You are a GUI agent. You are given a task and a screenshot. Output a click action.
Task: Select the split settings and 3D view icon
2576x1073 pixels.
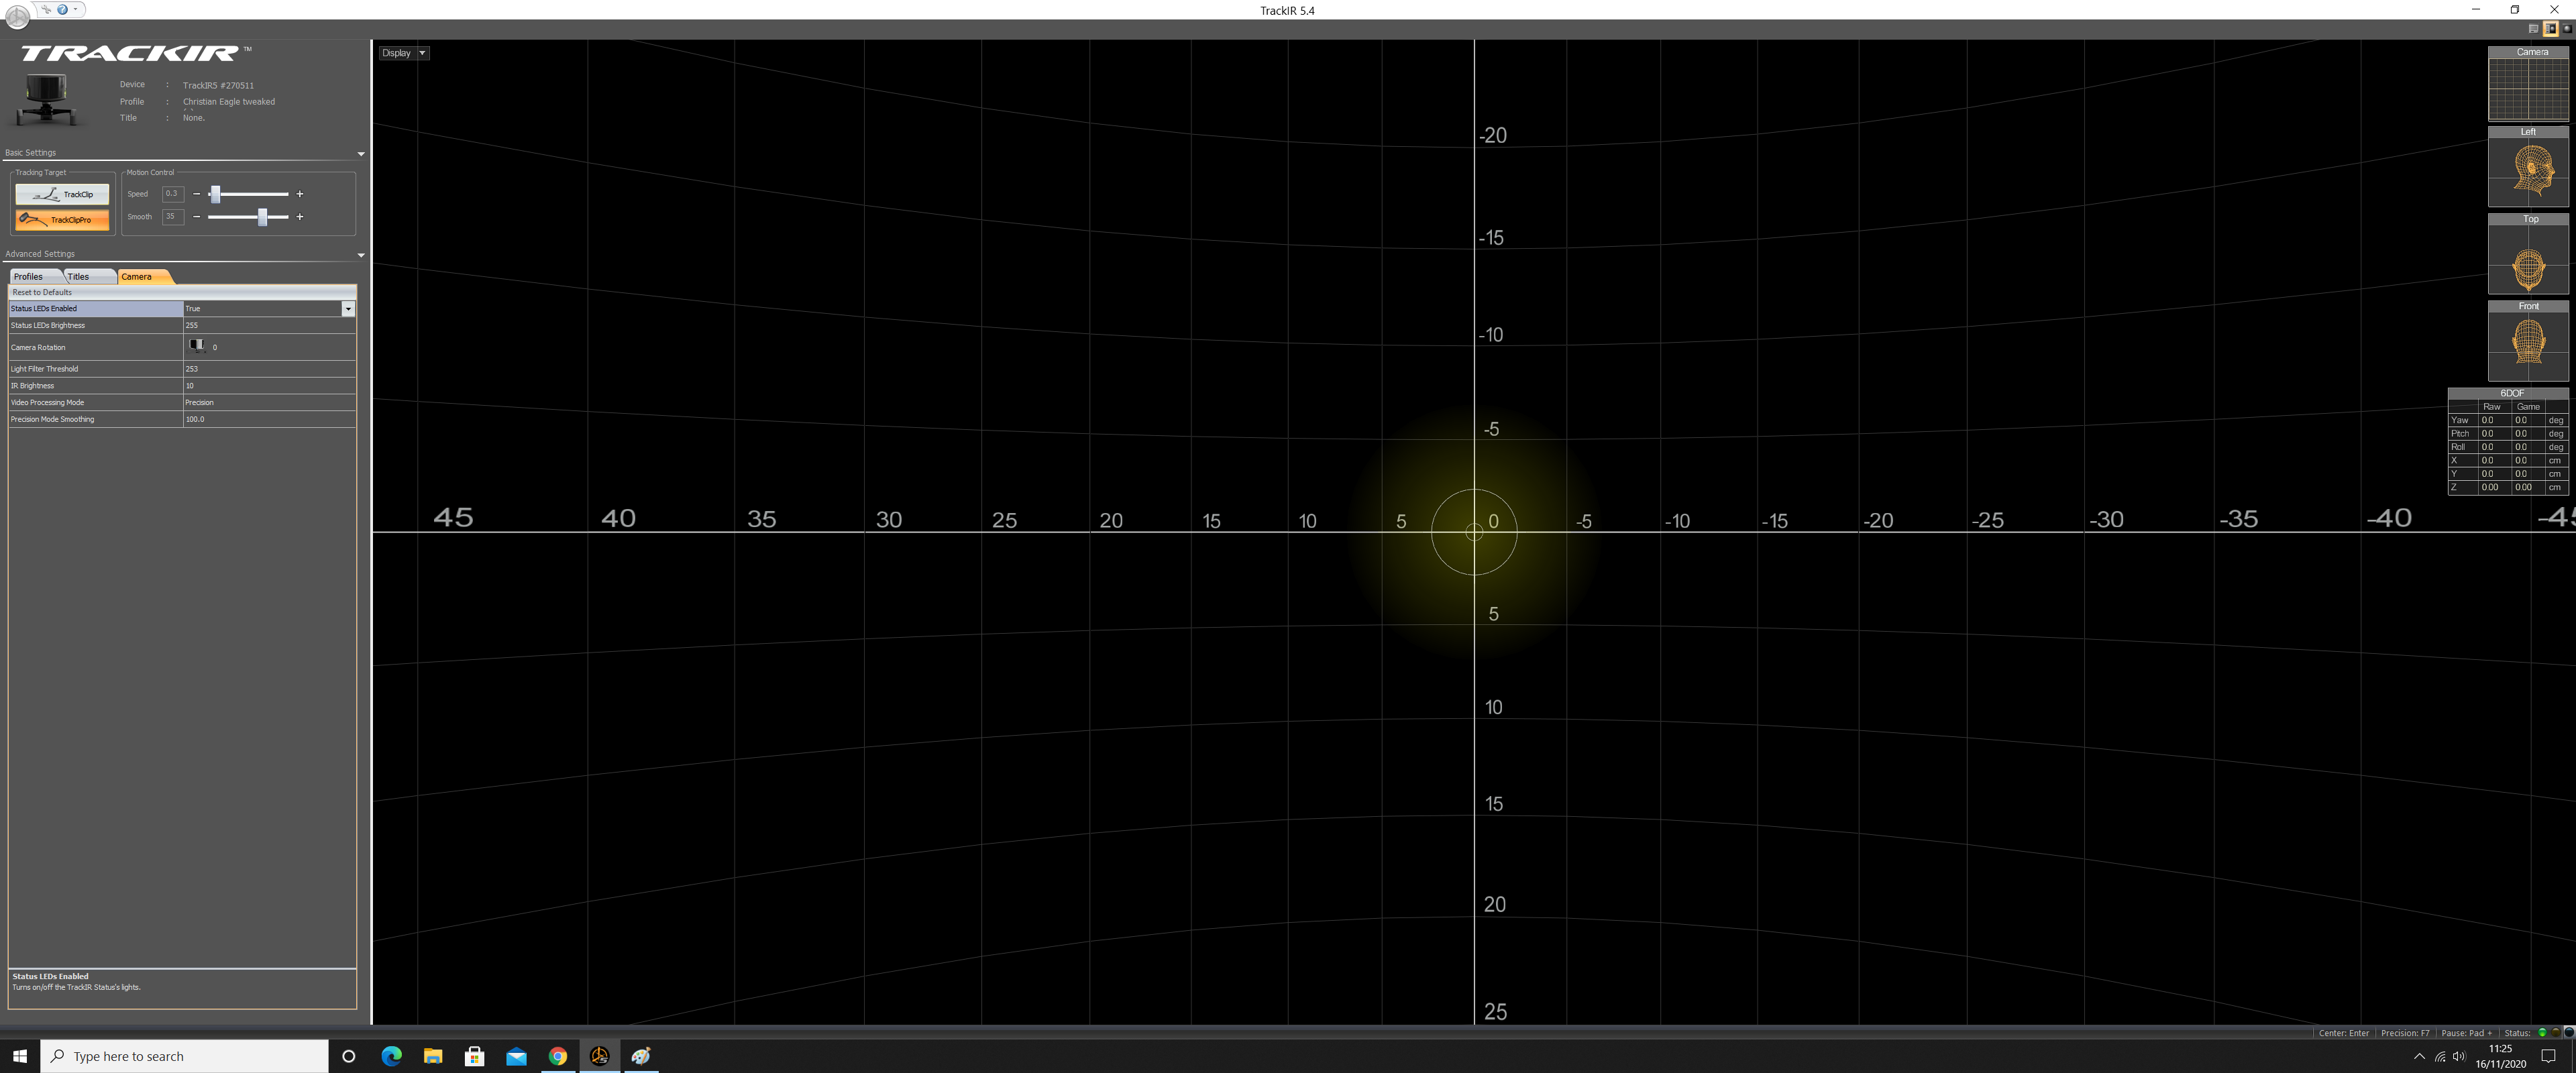(2550, 29)
